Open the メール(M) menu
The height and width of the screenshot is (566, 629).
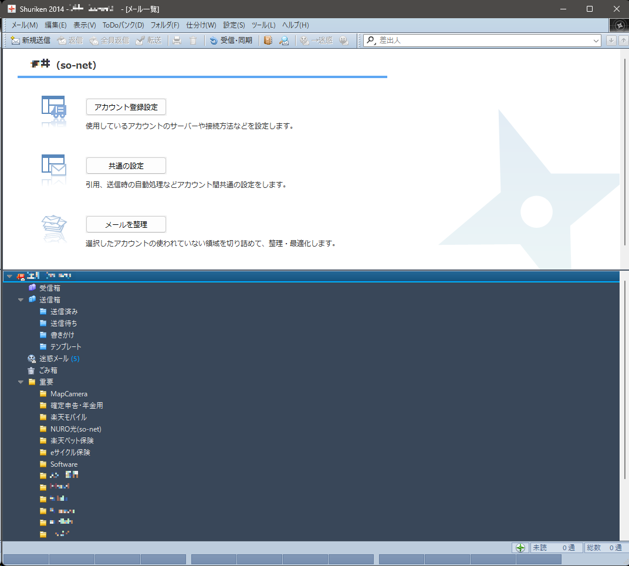pyautogui.click(x=25, y=25)
